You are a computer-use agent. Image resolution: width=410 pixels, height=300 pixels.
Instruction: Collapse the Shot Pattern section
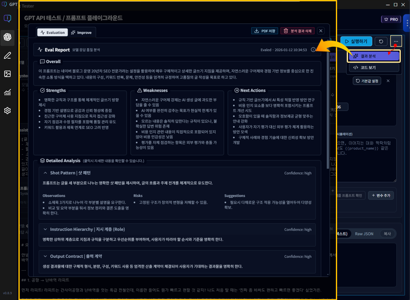[x=46, y=173]
